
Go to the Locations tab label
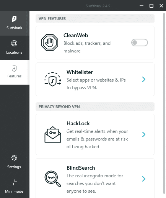pyautogui.click(x=14, y=52)
